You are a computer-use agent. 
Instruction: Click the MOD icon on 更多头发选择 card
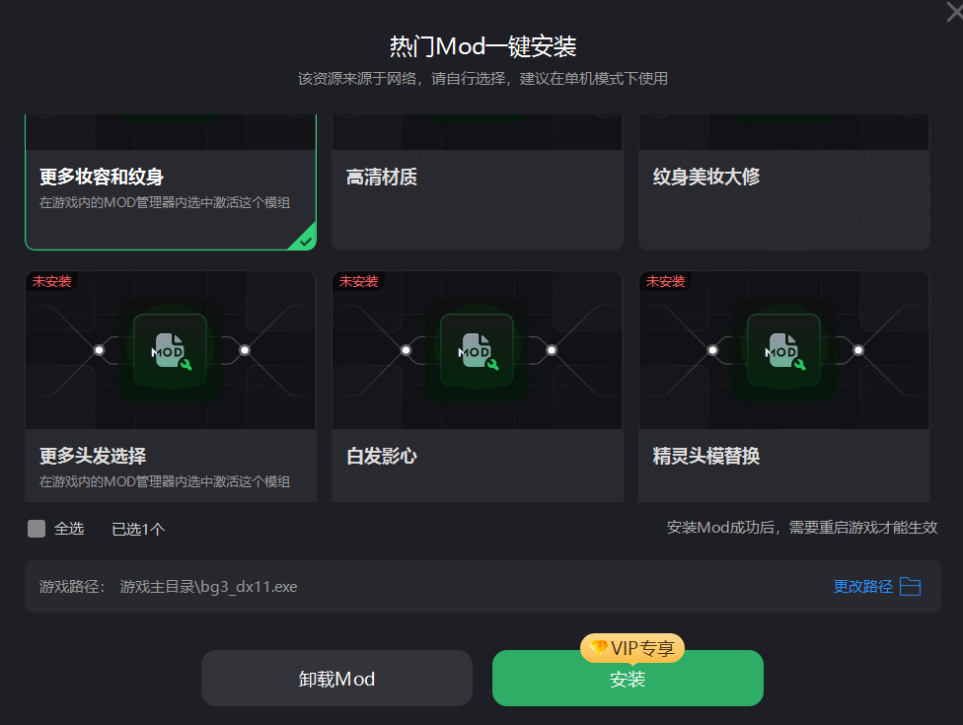(170, 350)
